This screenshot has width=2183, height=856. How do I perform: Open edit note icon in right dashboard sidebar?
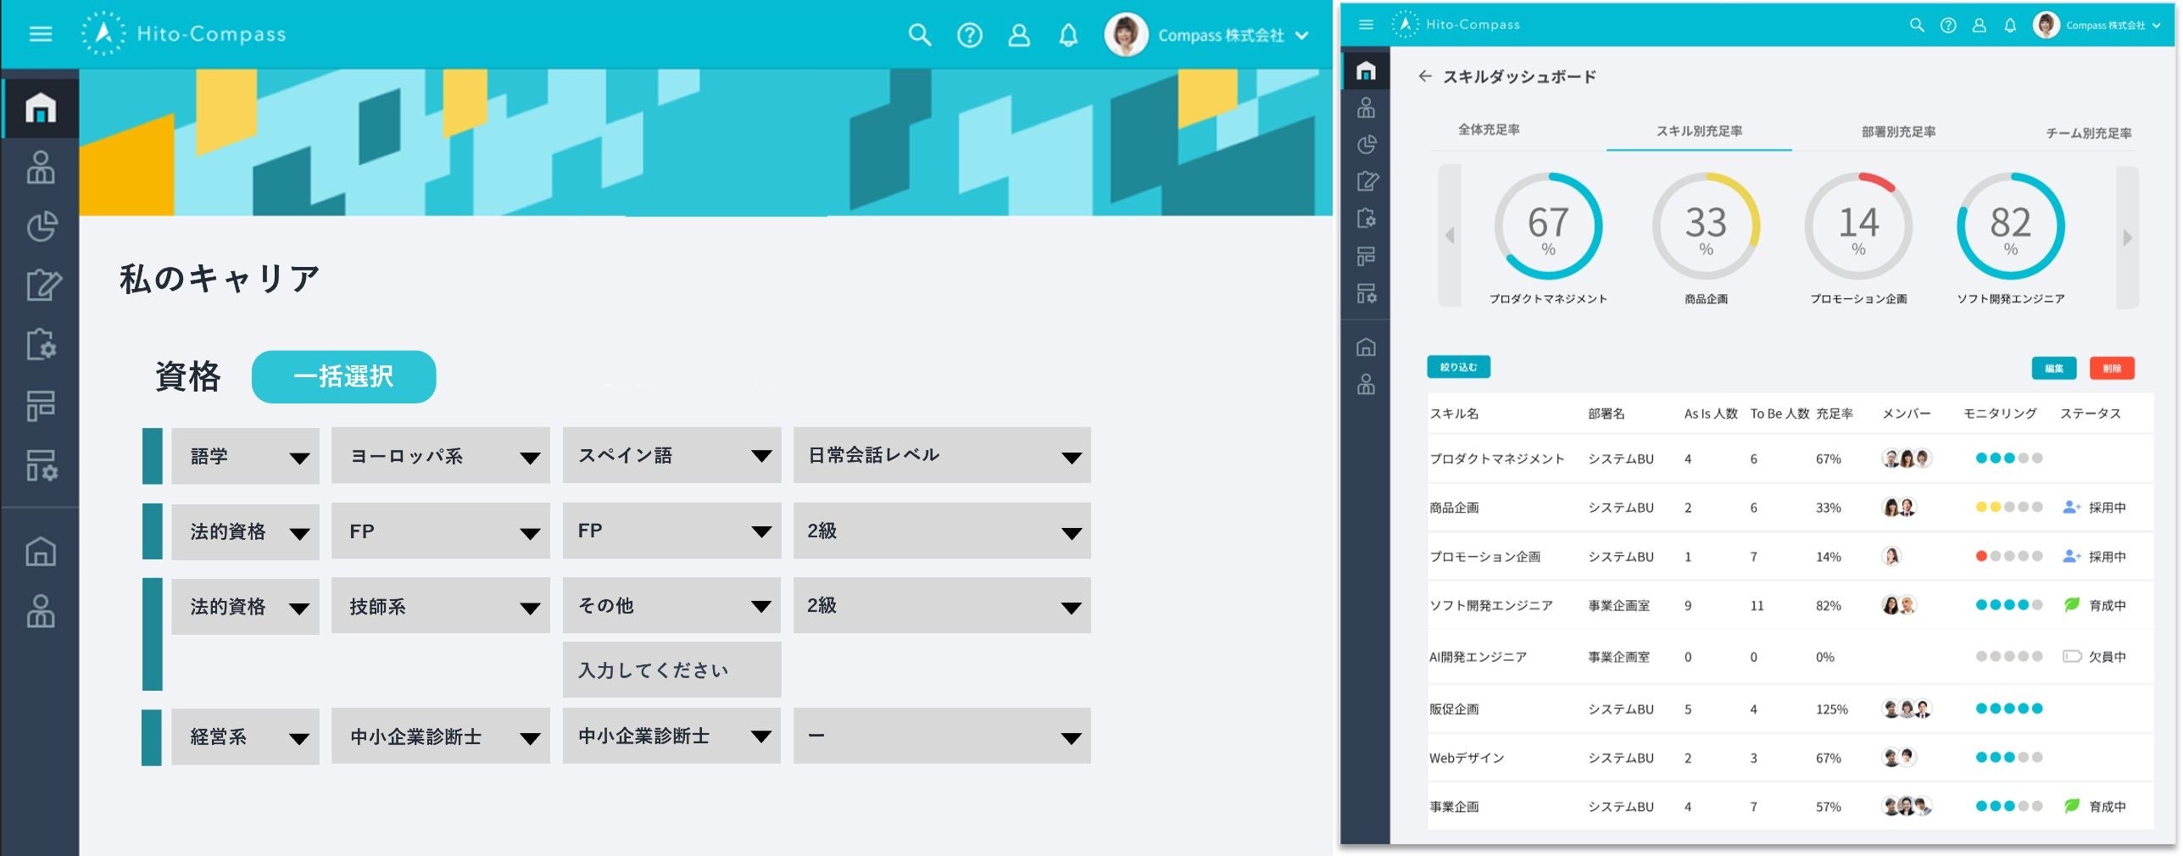pyautogui.click(x=1367, y=181)
